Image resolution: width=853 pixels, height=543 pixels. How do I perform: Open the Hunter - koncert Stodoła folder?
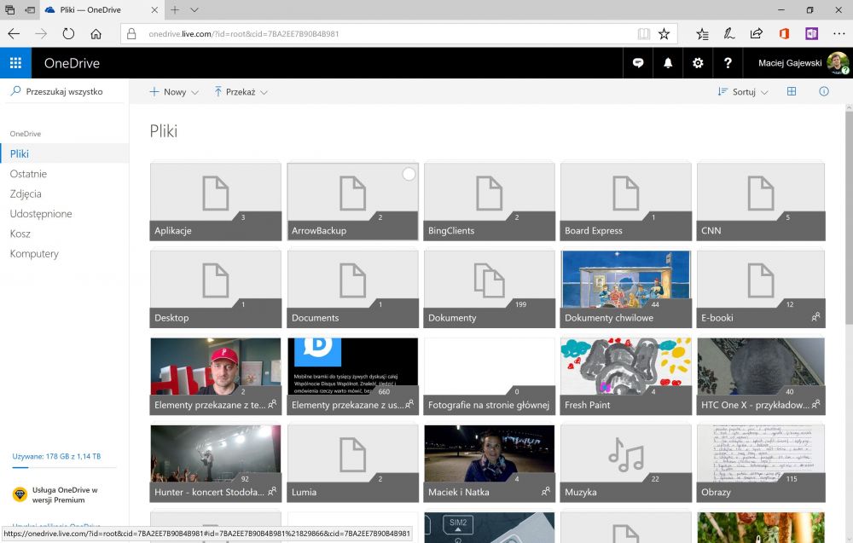click(216, 463)
